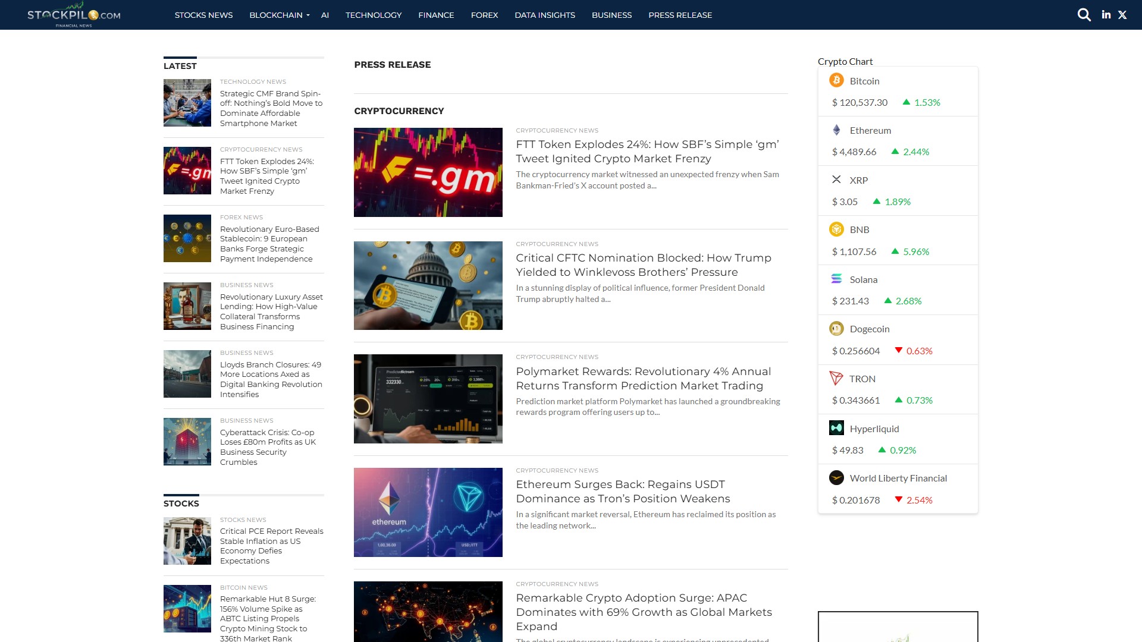Open the Data Insights menu item
This screenshot has height=642, width=1142.
(544, 15)
